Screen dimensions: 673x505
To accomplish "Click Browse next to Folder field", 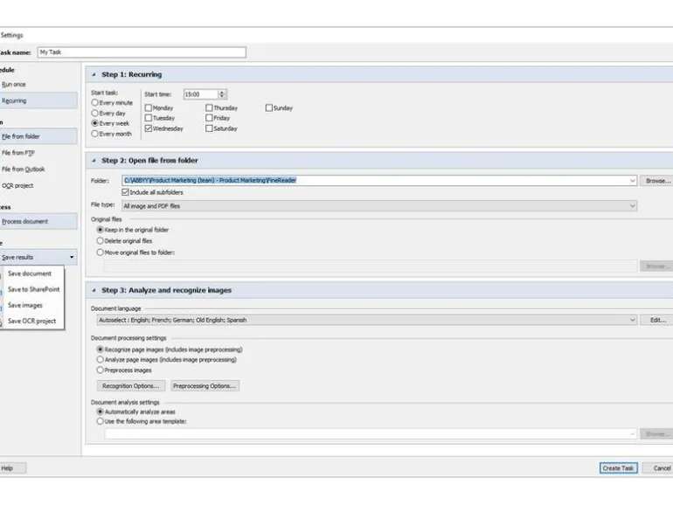I will pos(657,181).
